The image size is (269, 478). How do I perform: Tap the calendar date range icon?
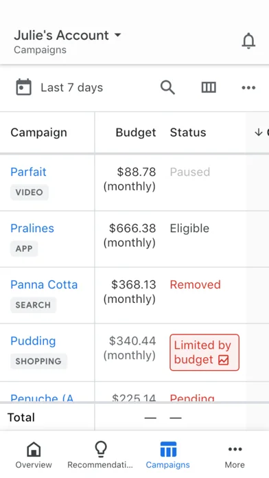(x=23, y=87)
